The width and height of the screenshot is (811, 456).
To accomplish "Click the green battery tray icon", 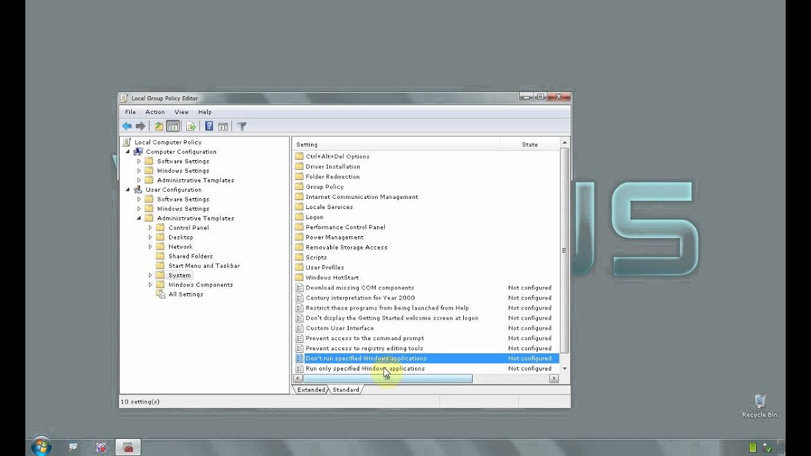I will click(x=753, y=447).
